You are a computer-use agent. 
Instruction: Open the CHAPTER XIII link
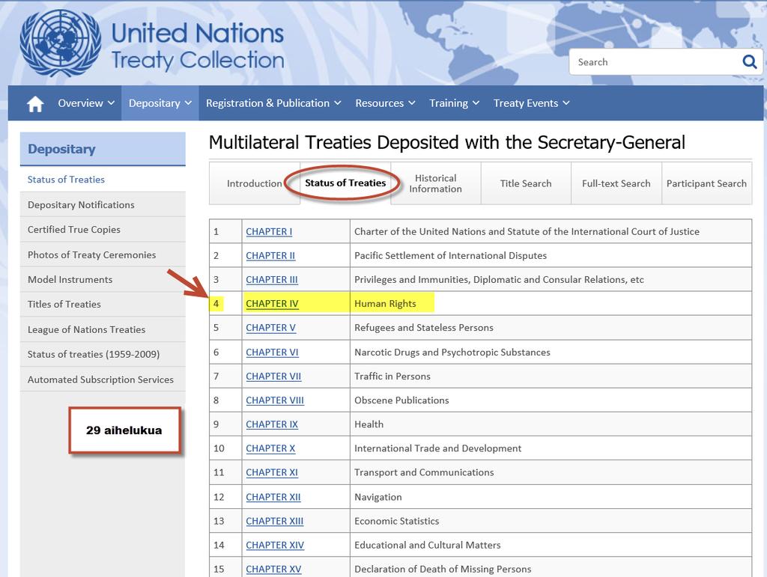274,521
